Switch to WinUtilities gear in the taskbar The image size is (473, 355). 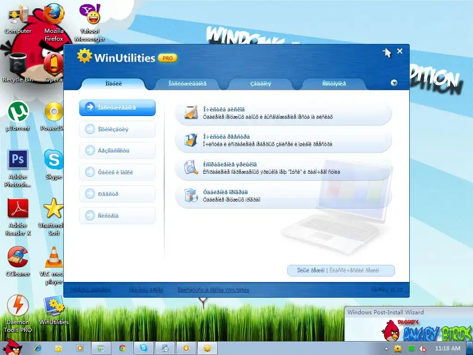[x=207, y=348]
